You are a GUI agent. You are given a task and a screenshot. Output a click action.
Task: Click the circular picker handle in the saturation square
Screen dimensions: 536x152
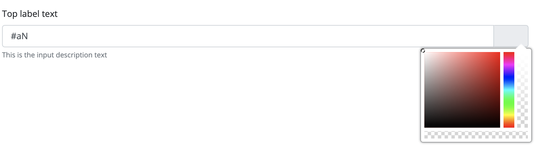tap(423, 51)
